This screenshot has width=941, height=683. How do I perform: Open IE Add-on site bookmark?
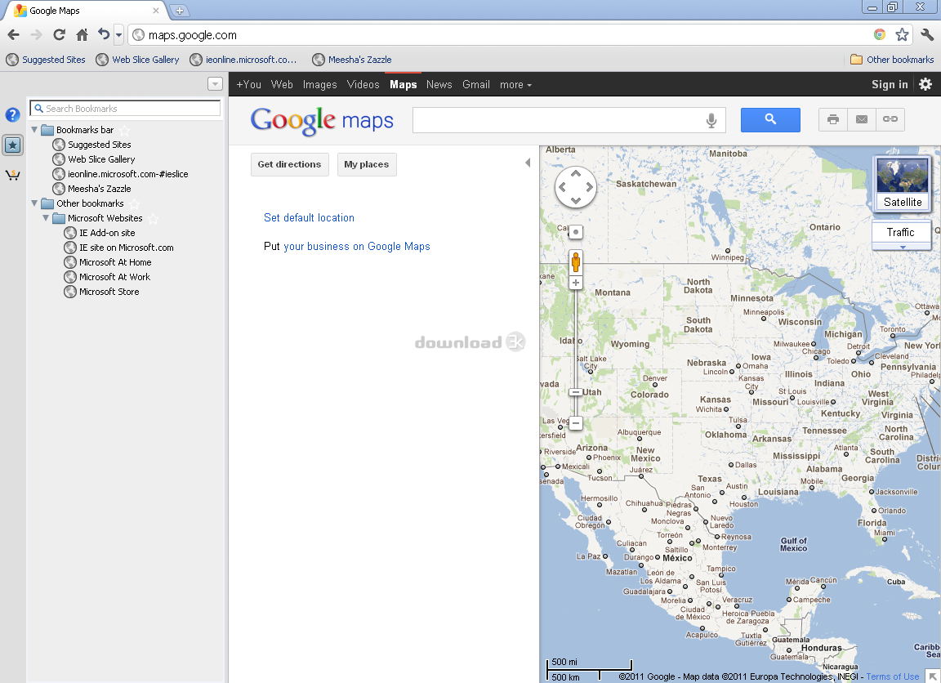pyautogui.click(x=107, y=233)
